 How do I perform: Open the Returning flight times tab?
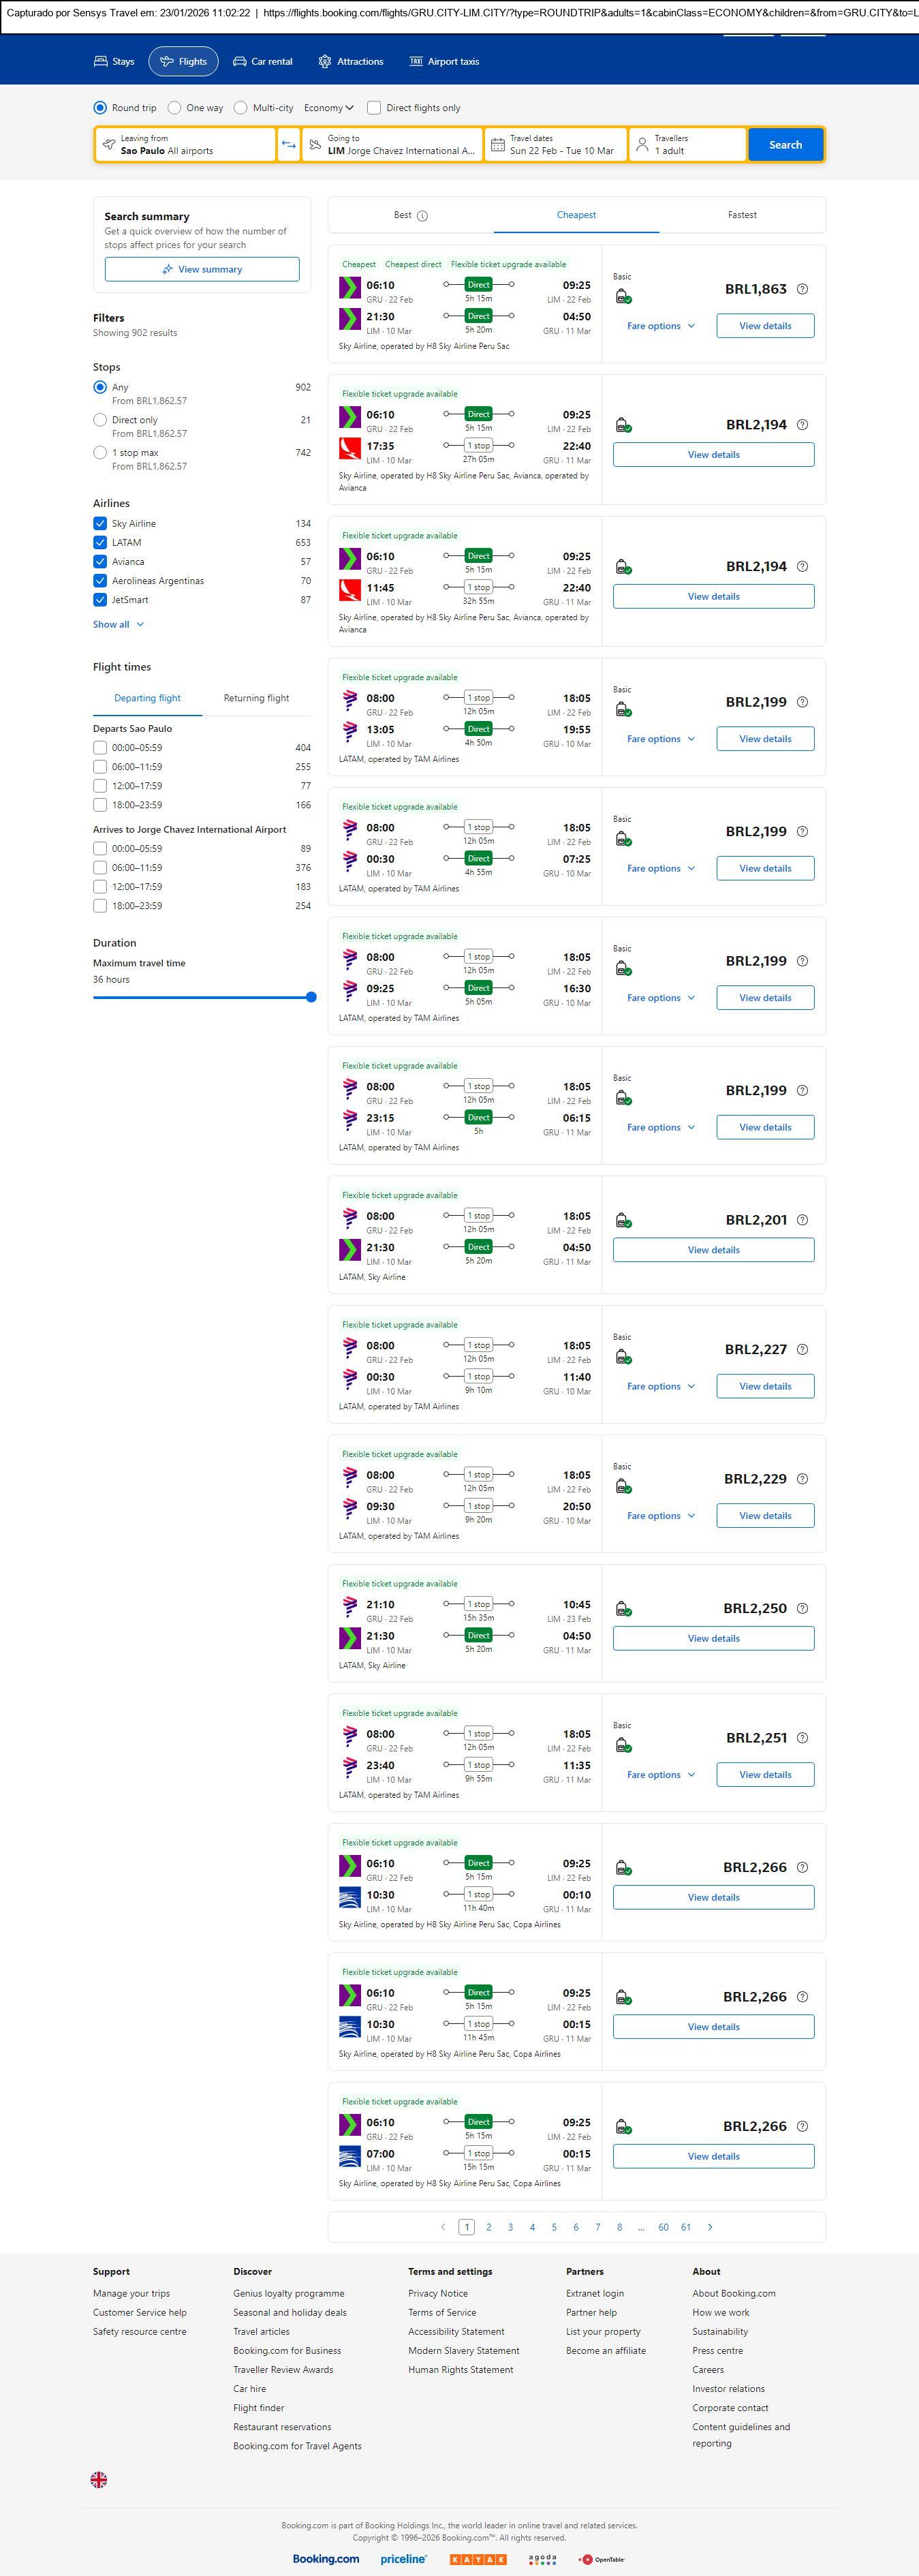click(x=256, y=698)
